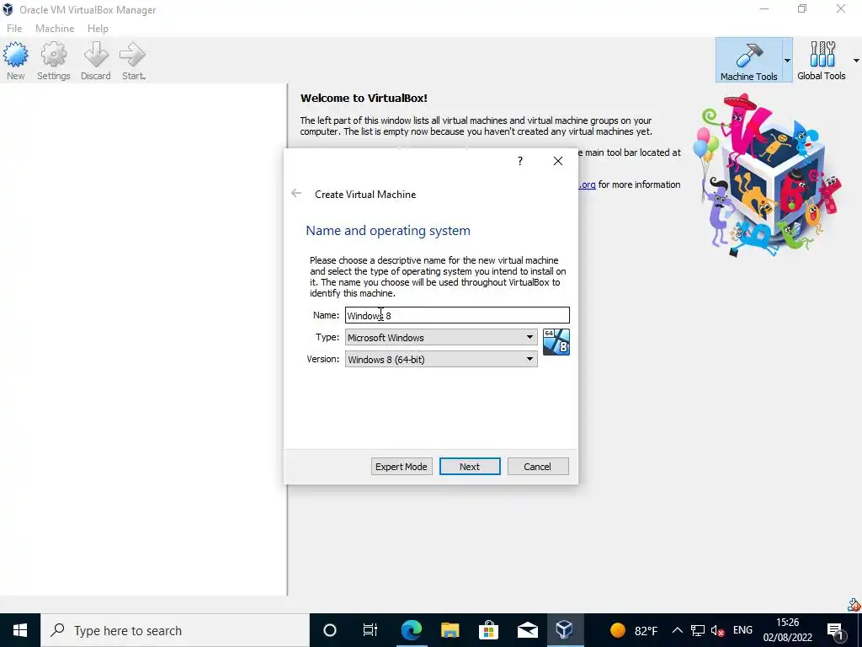Click the VirtualBox taskbar icon
This screenshot has width=862, height=647.
point(565,630)
